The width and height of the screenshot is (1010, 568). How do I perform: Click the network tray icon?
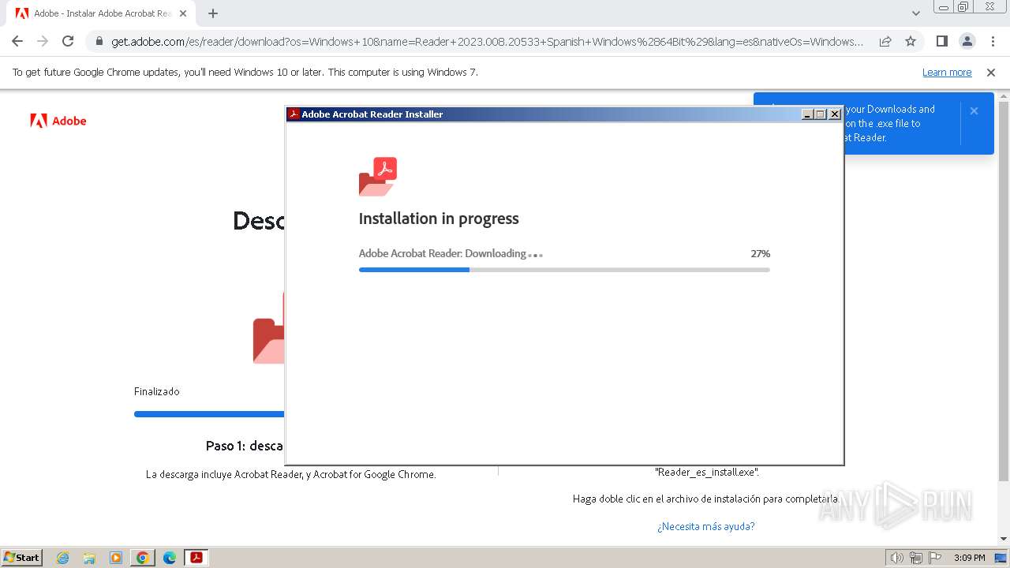point(915,558)
